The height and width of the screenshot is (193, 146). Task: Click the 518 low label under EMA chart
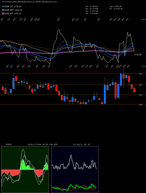click(x=49, y=67)
